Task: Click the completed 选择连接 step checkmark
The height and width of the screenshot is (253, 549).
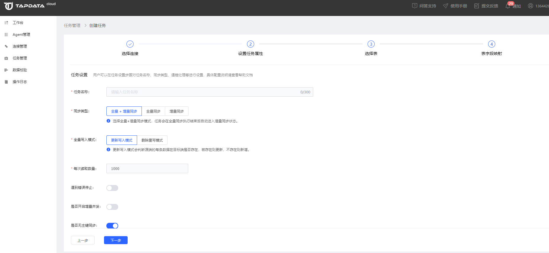Action: click(130, 44)
